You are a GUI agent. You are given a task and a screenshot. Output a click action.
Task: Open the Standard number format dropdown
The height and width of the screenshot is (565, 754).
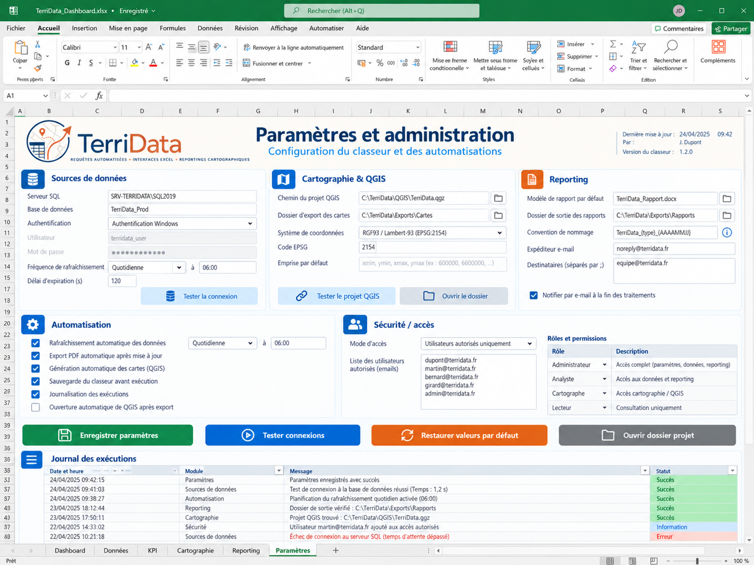tap(417, 47)
